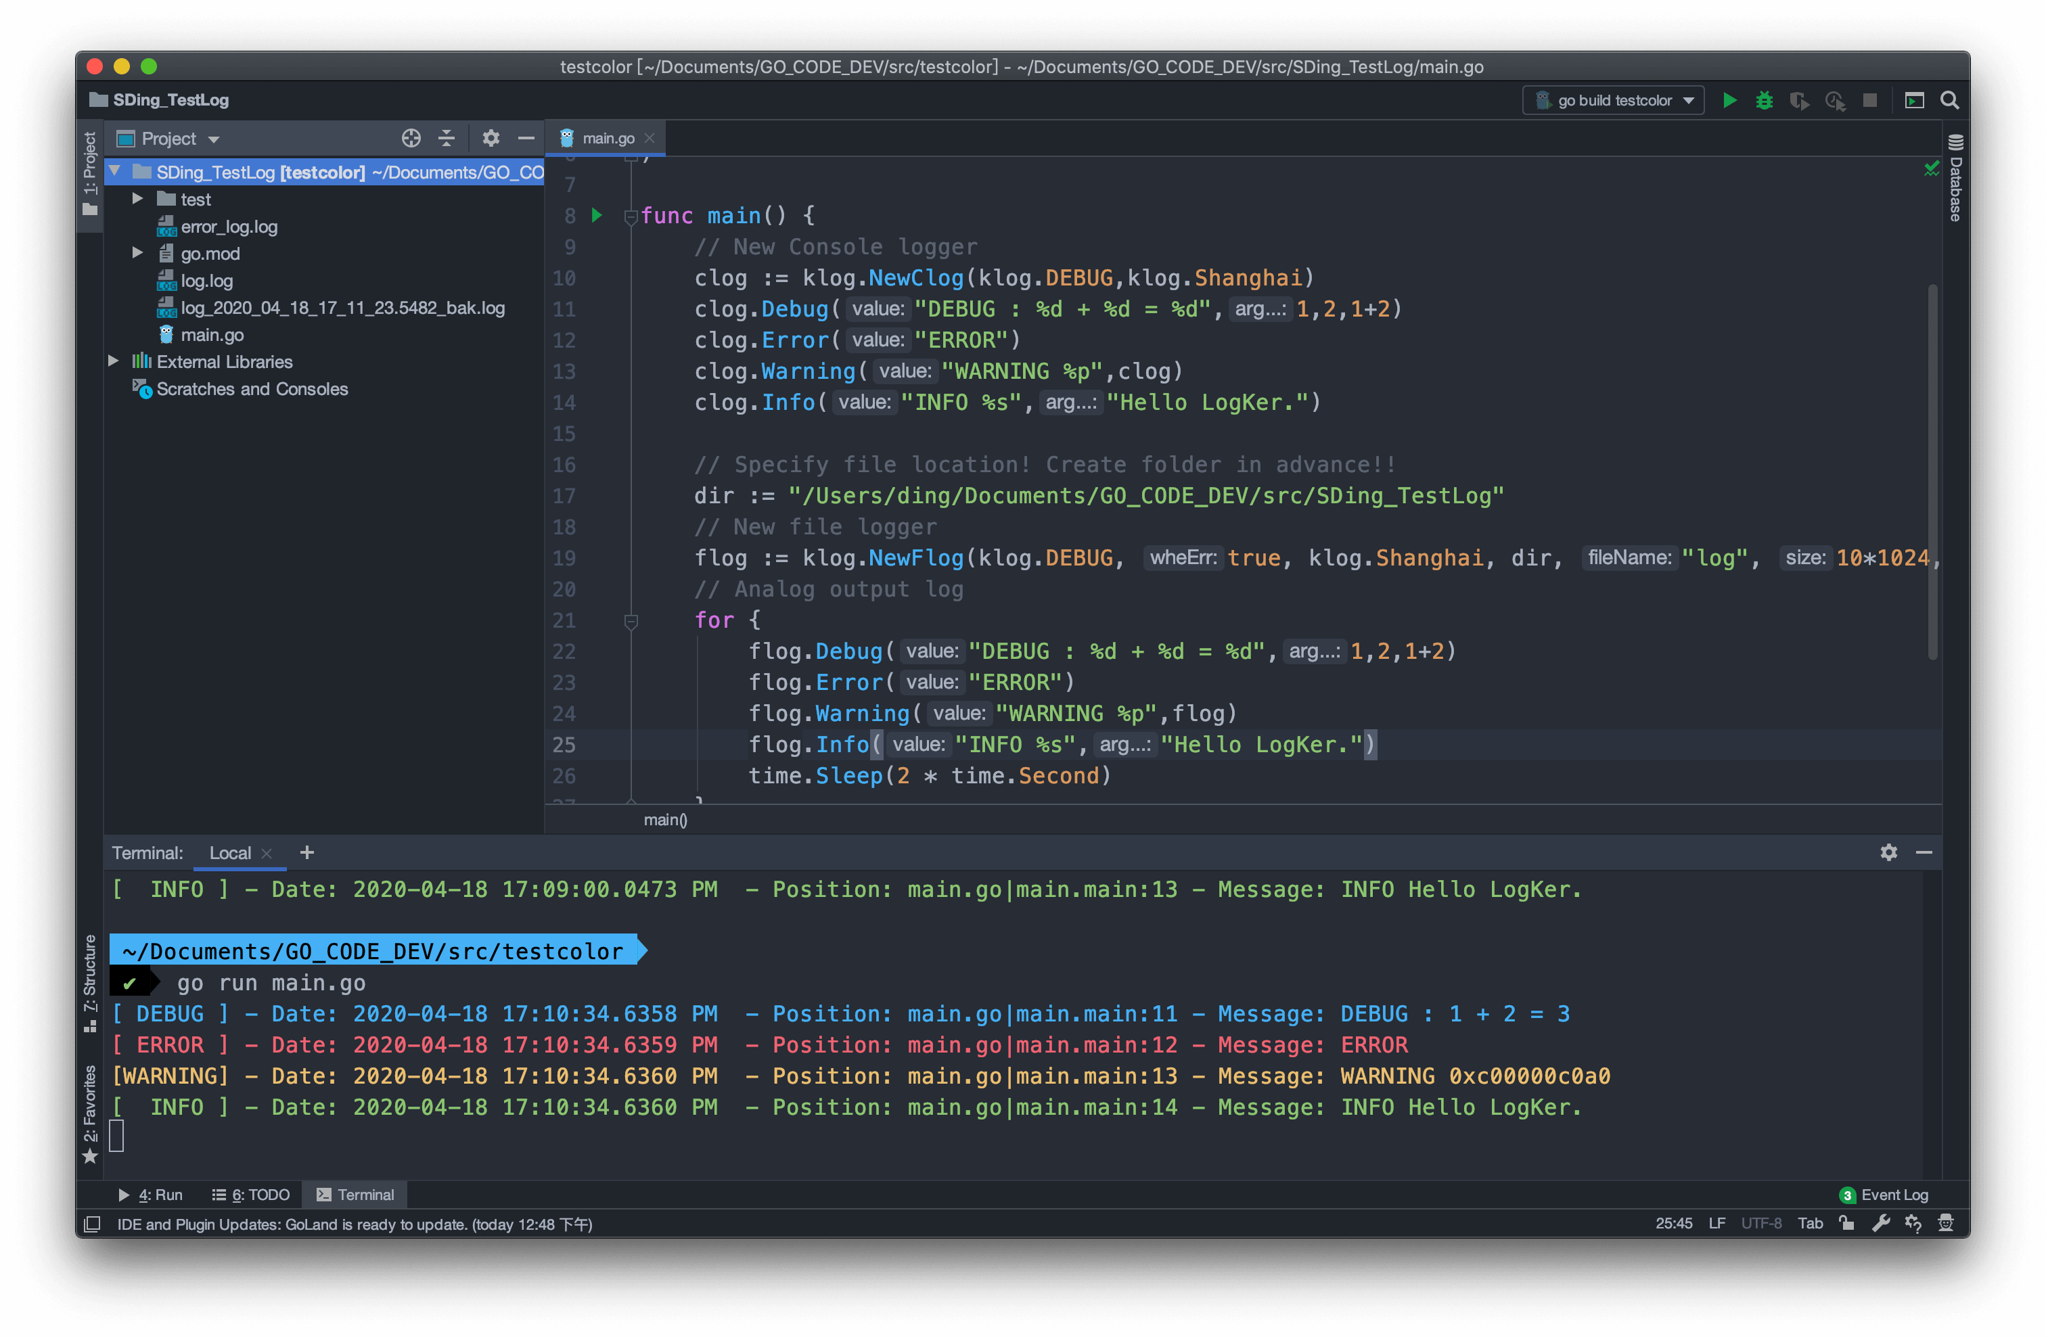Select the main.go editor tab

(x=608, y=139)
